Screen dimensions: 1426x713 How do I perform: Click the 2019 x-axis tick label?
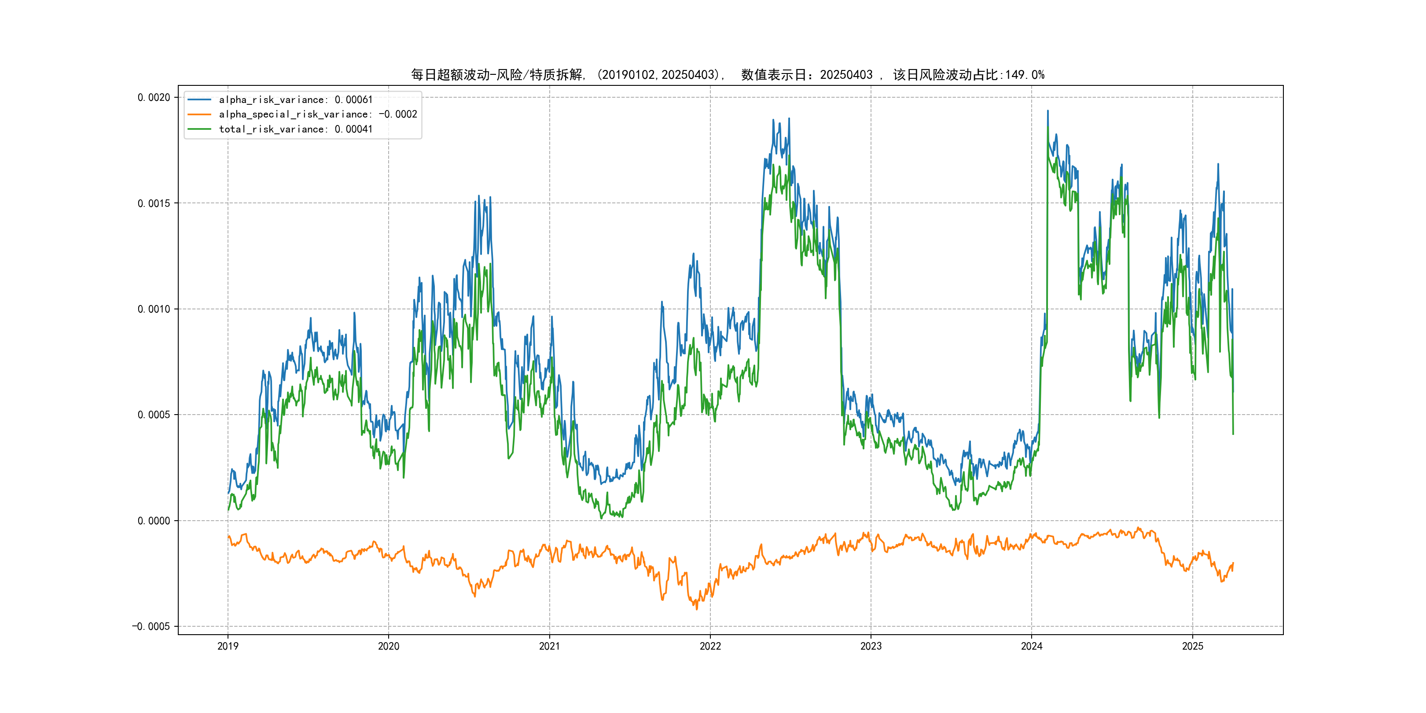tap(228, 646)
